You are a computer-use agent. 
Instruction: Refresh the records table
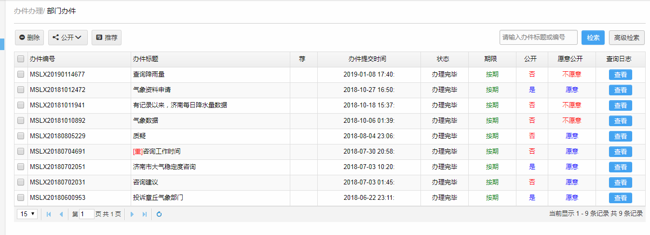tap(159, 214)
